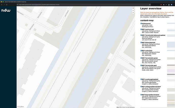Go back in browser history

pos(2,5)
